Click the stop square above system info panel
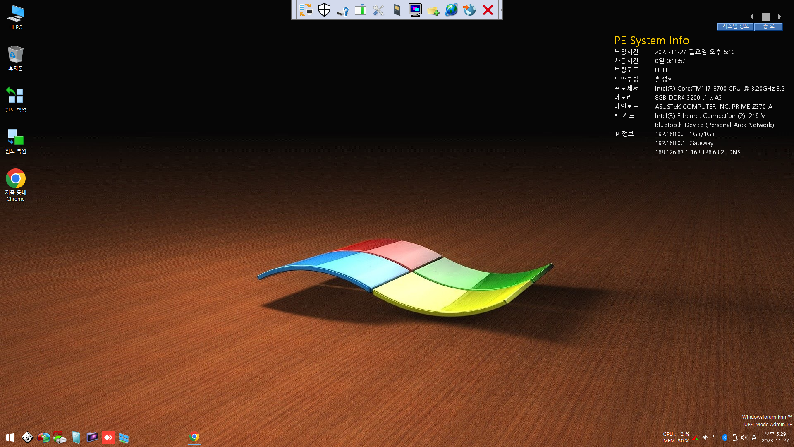Screen dimensions: 794x447 [x=766, y=17]
